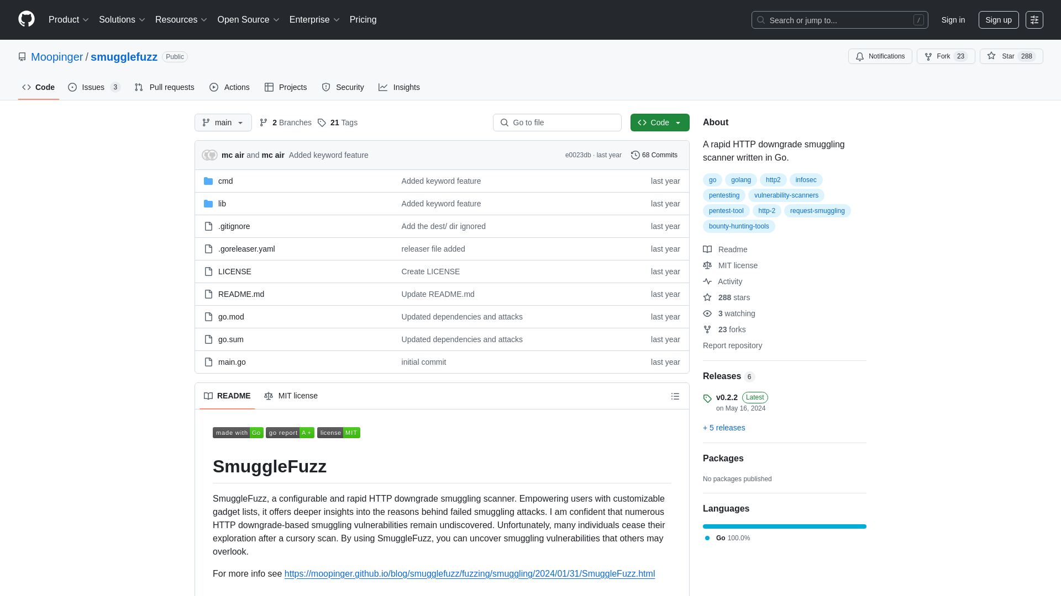Click the release tag icon beside v0.2.2
The height and width of the screenshot is (596, 1061).
point(707,398)
